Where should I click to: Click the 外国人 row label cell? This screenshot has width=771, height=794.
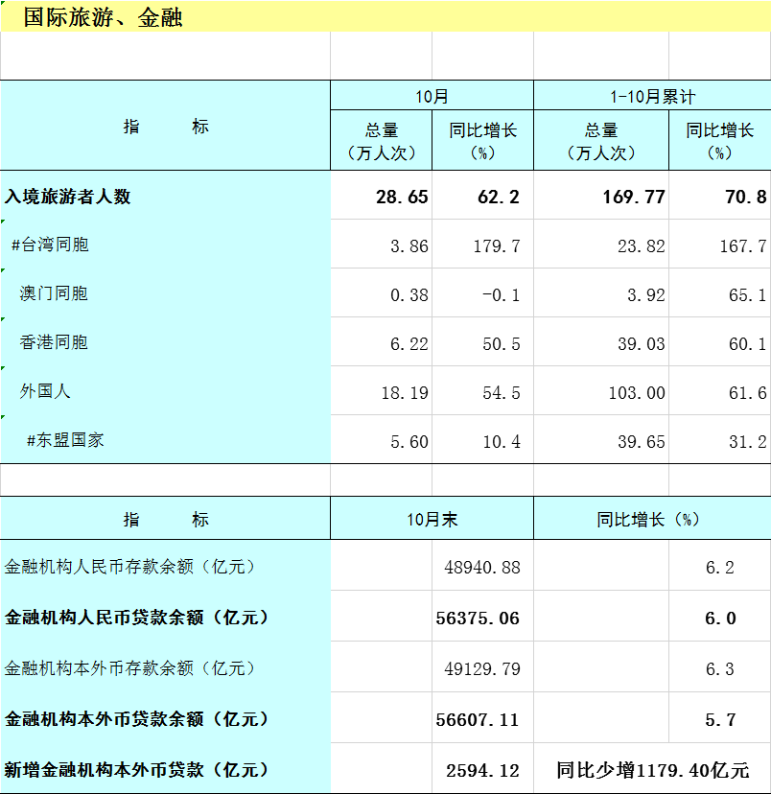coord(45,391)
